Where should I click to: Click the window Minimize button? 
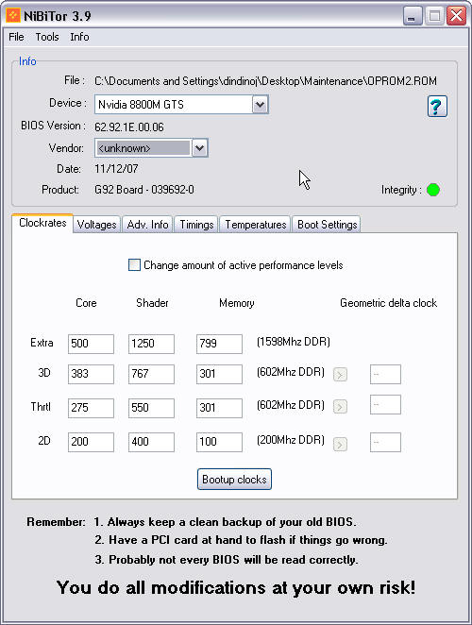pyautogui.click(x=413, y=16)
